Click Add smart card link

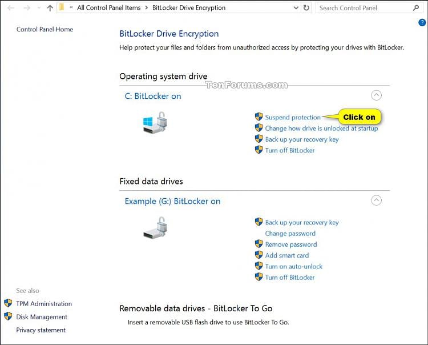tap(287, 255)
